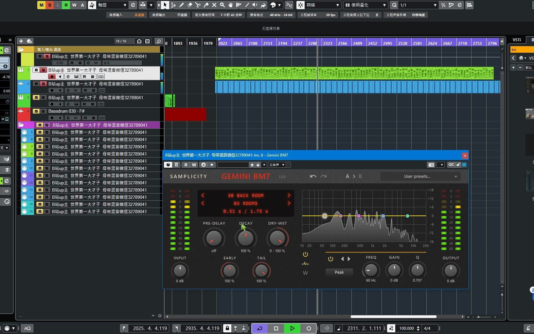The height and width of the screenshot is (334, 534).
Task: Open the track search magnifier
Action: click(x=158, y=41)
